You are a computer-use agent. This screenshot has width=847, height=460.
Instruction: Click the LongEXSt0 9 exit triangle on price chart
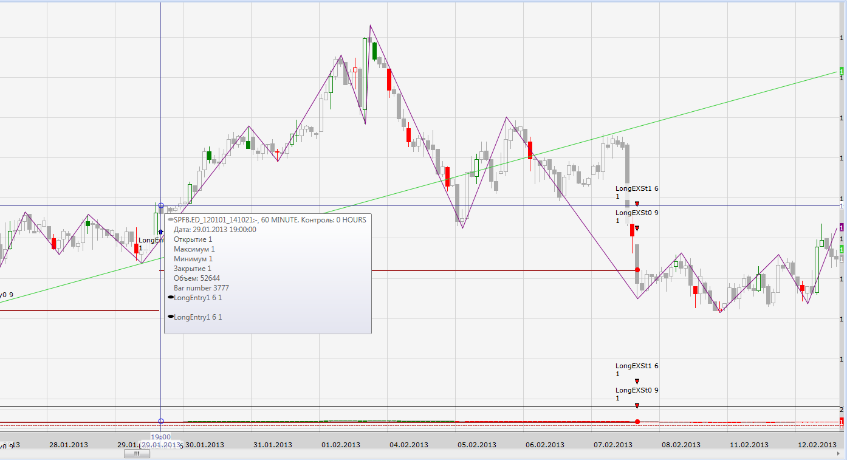tap(637, 228)
